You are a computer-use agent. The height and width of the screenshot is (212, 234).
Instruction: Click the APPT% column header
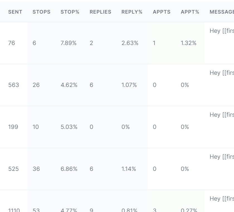point(190,12)
